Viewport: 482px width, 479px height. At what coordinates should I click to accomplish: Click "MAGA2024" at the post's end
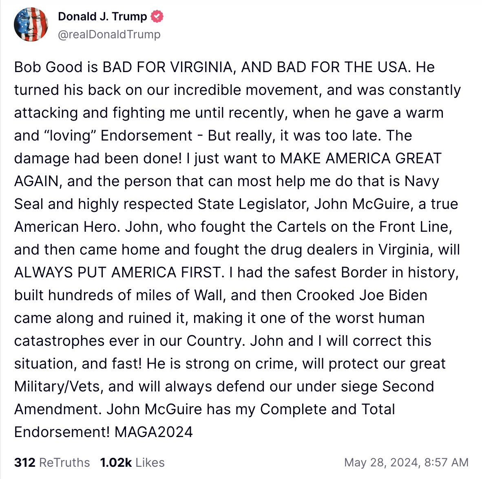coord(154,432)
